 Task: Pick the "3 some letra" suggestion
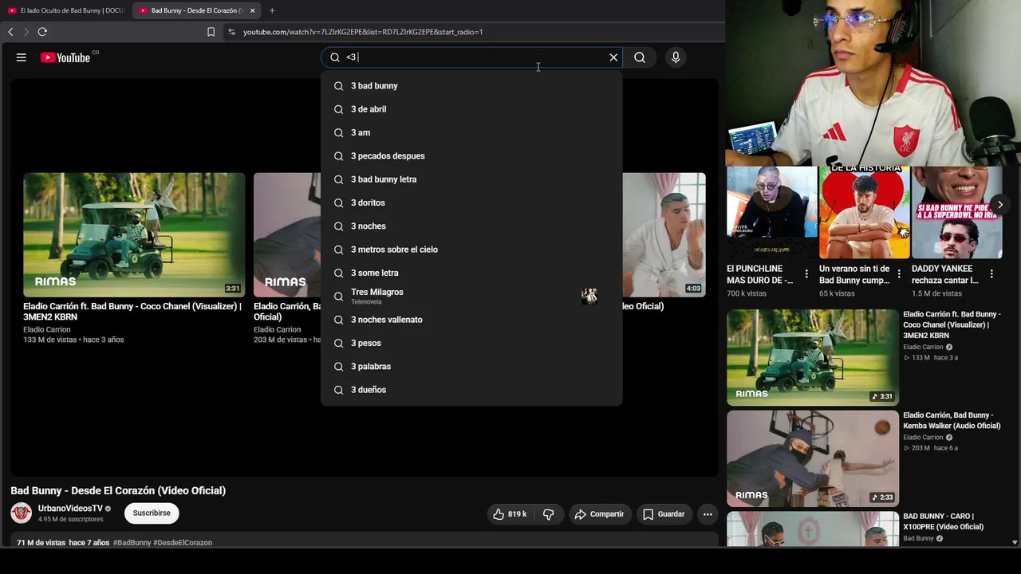coord(471,273)
